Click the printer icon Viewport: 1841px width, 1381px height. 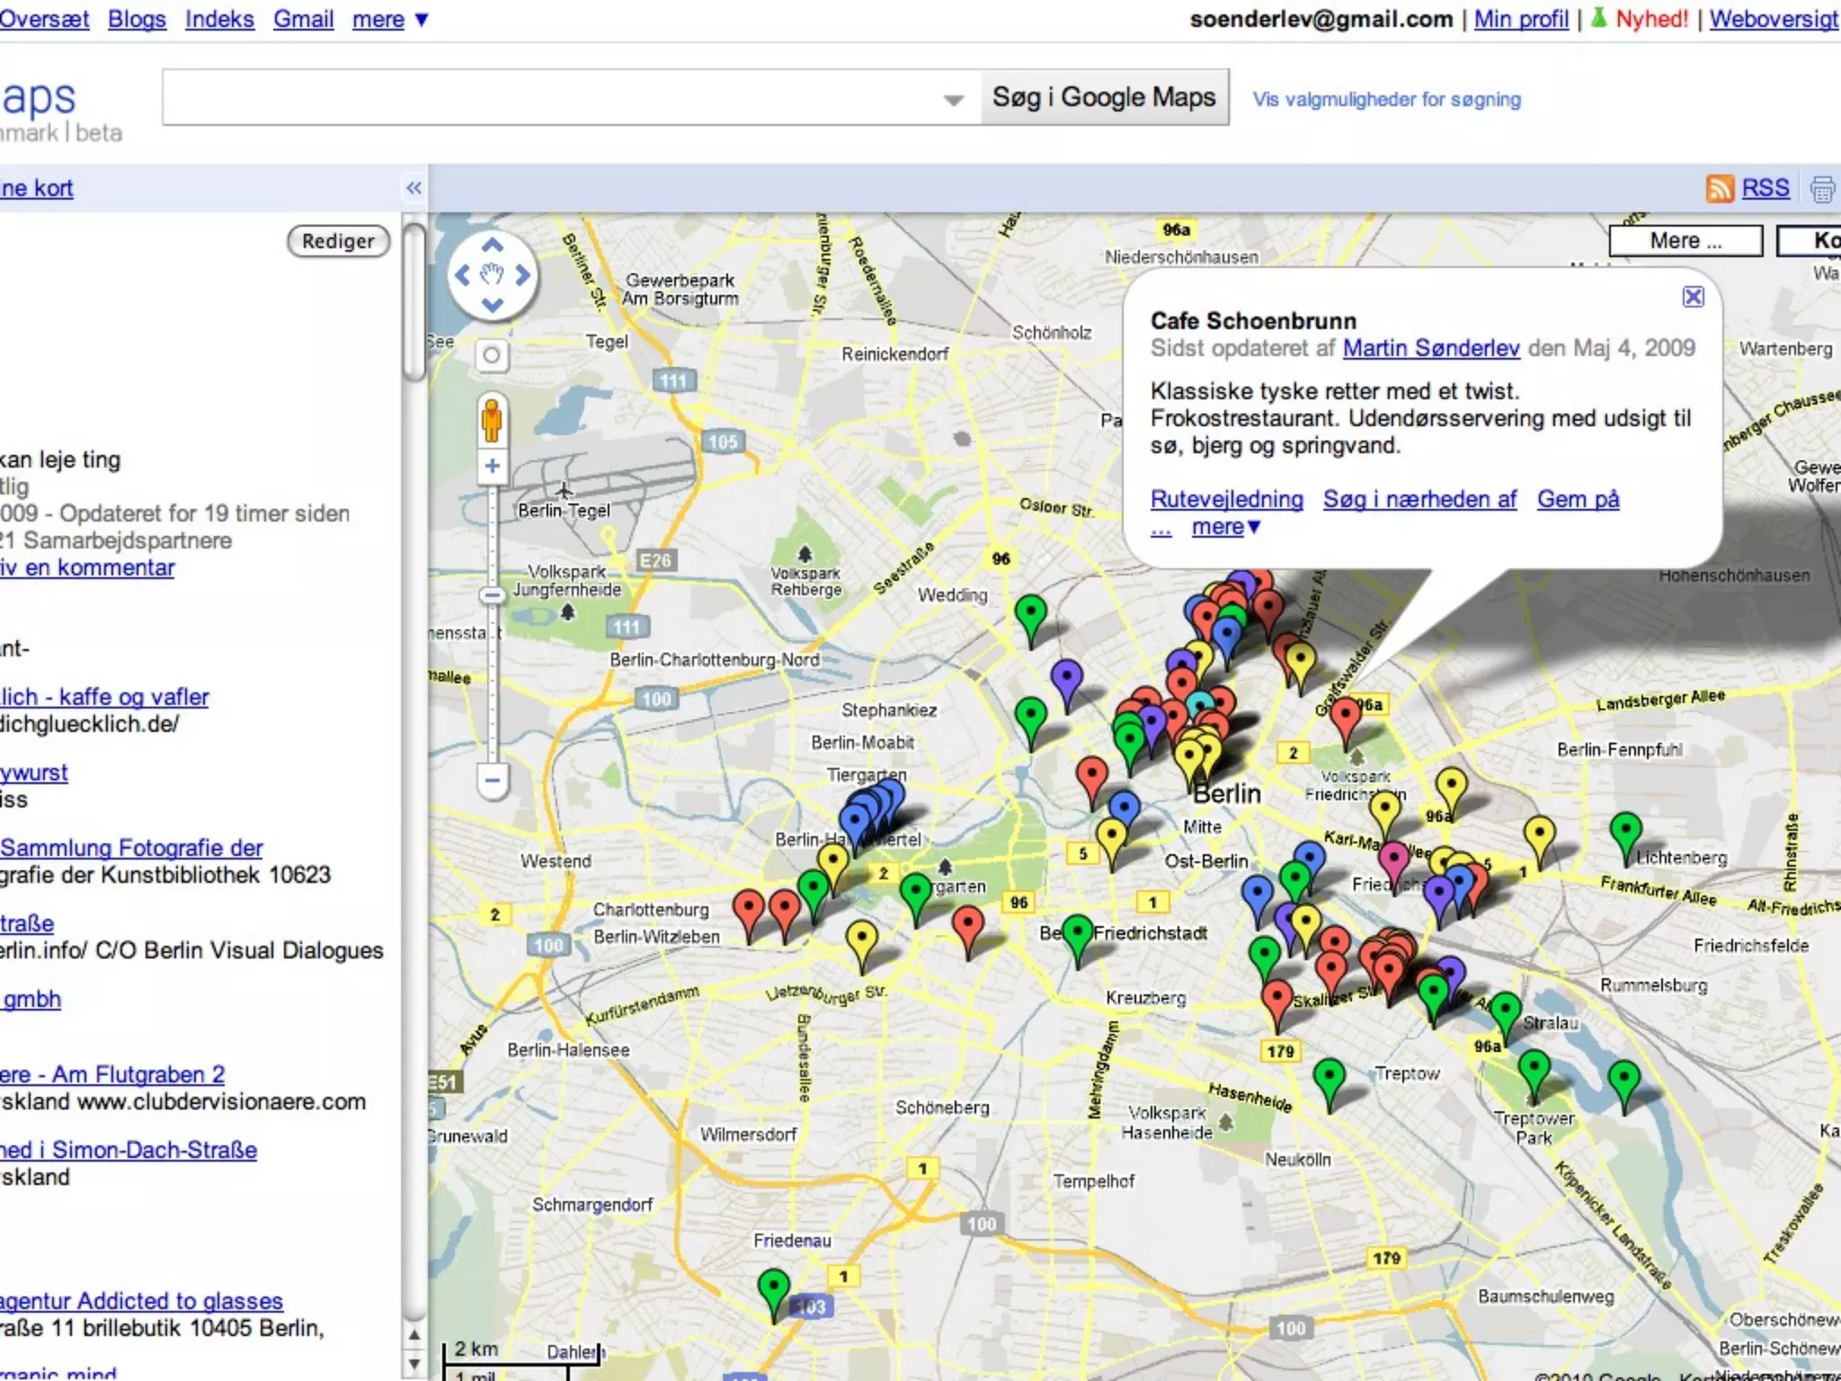click(1821, 189)
